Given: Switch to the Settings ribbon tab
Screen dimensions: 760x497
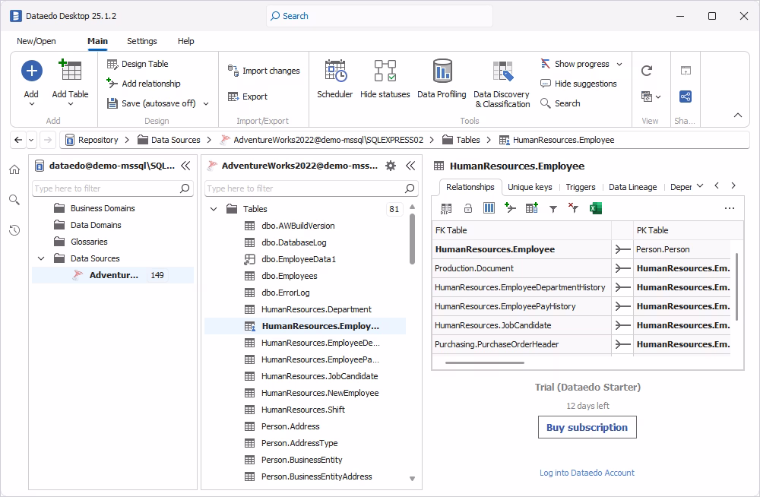Looking at the screenshot, I should (142, 41).
